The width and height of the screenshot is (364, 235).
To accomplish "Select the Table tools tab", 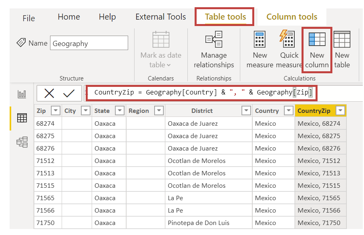I will pyautogui.click(x=225, y=17).
